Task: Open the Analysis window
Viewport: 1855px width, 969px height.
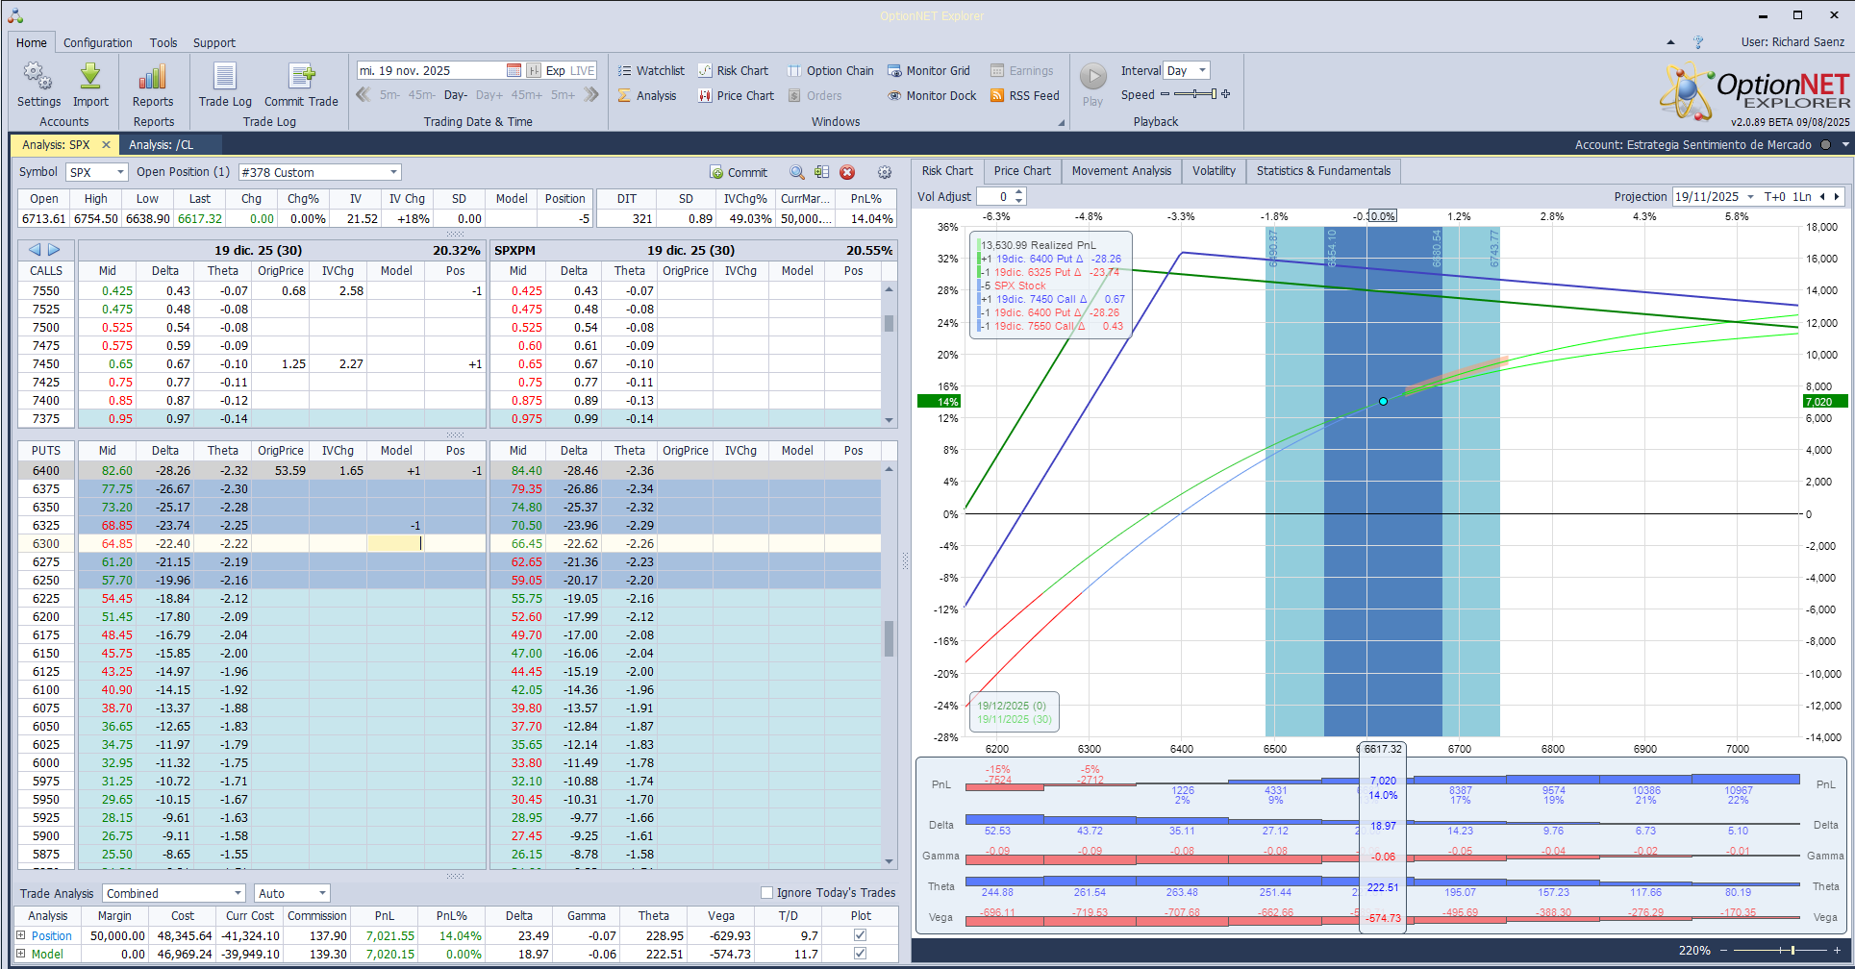Action: coord(647,95)
